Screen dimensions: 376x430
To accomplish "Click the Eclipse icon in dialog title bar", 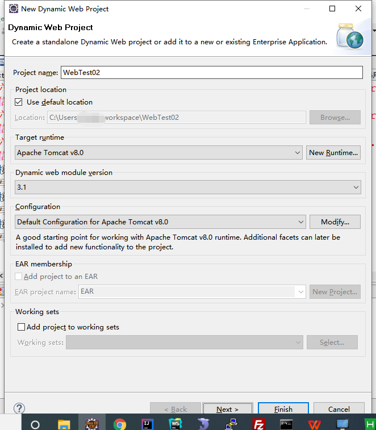I will coord(14,9).
